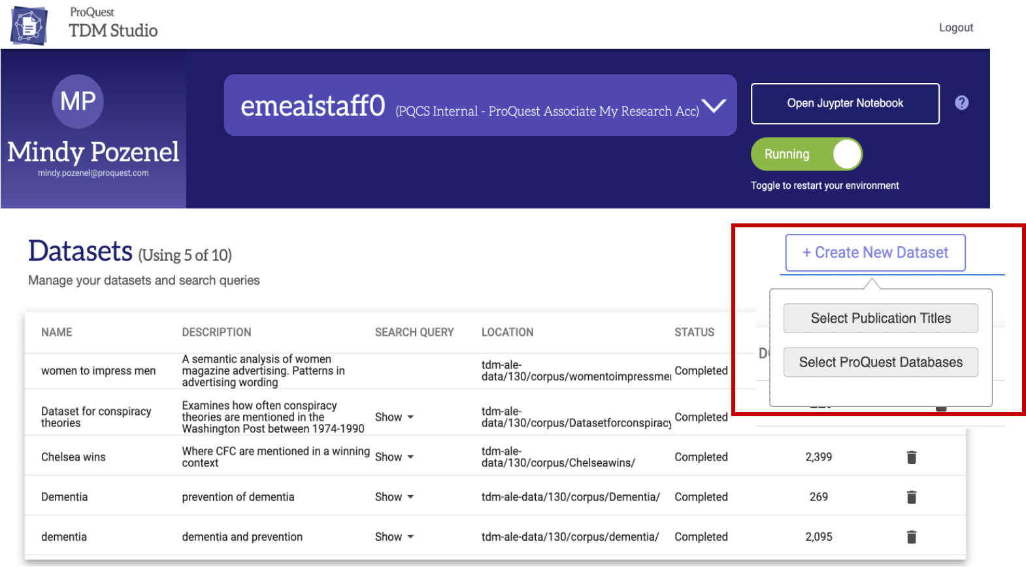Viewport: 1026px width, 567px height.
Task: Click Completed status in Chelsea wins row
Action: (701, 457)
